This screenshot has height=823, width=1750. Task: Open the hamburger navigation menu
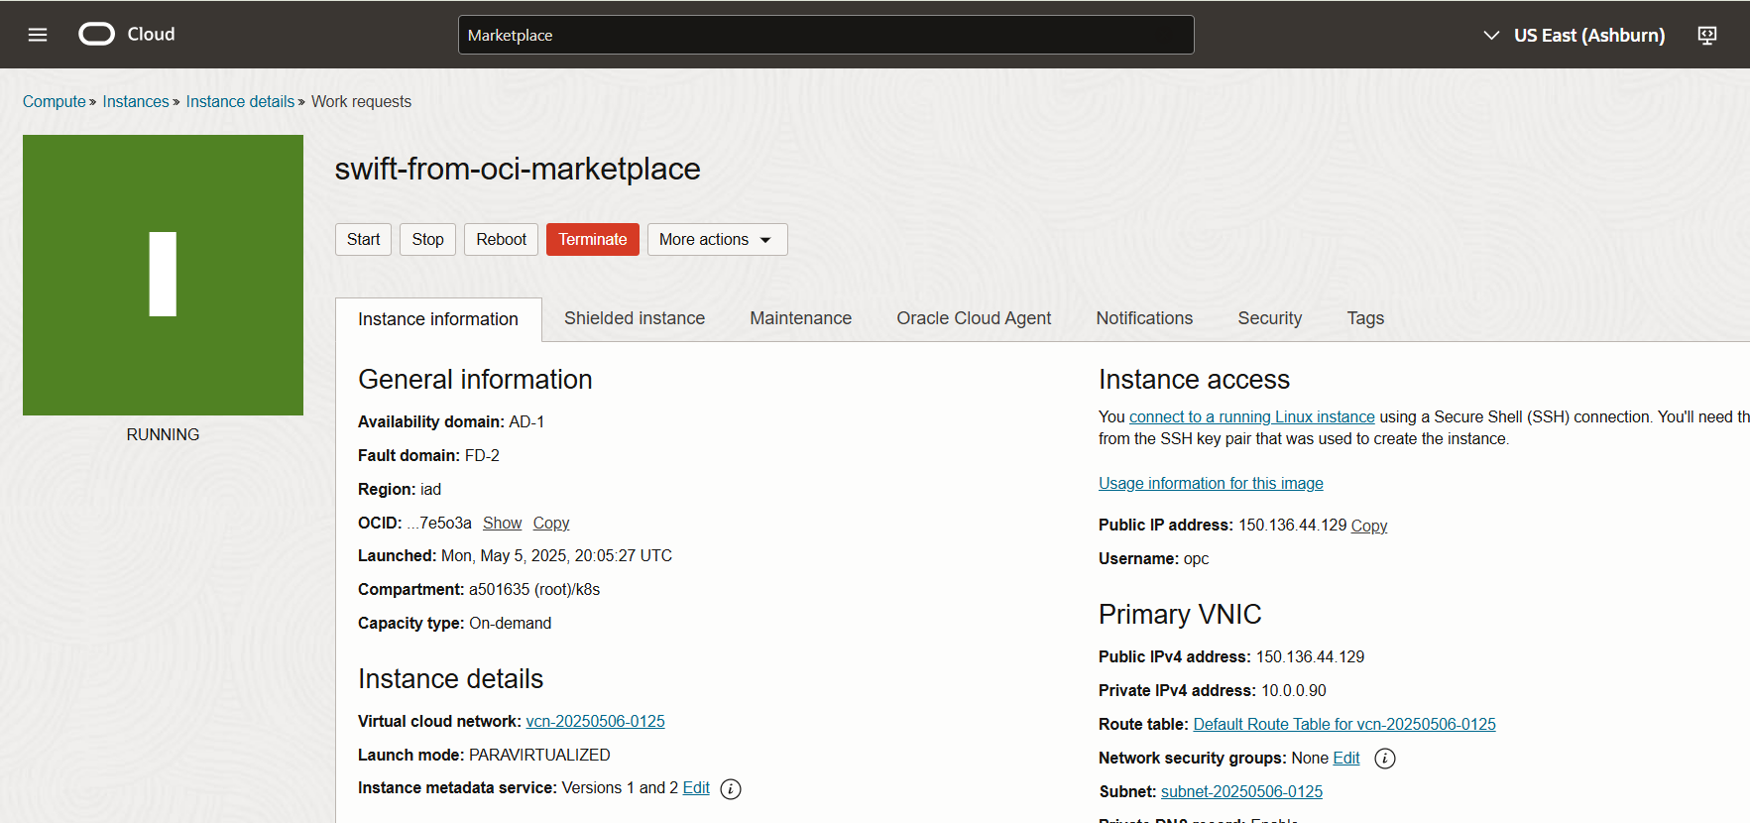pos(38,35)
